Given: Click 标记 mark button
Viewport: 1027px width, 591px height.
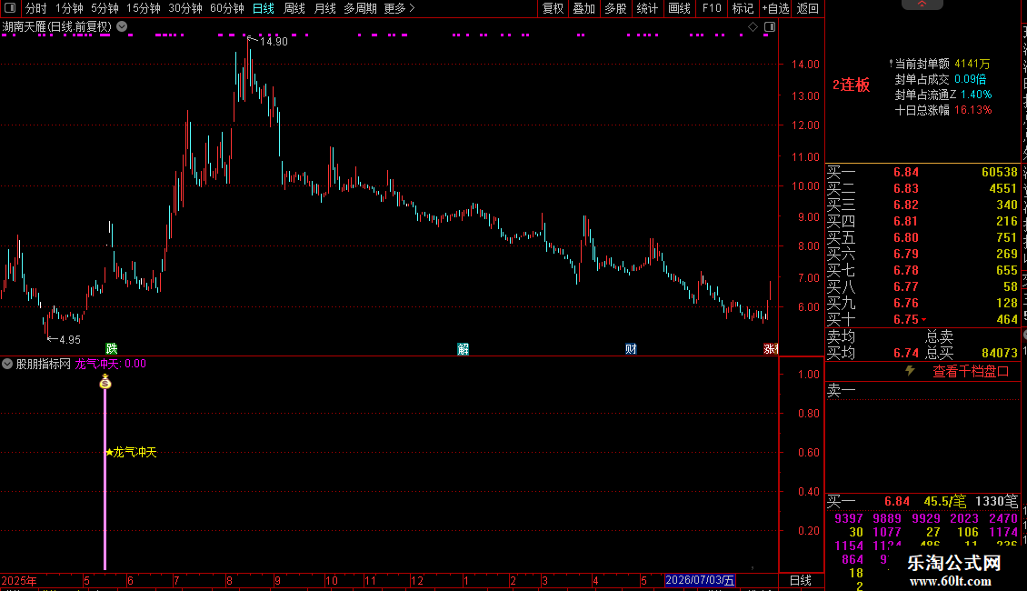Looking at the screenshot, I should pos(743,8).
